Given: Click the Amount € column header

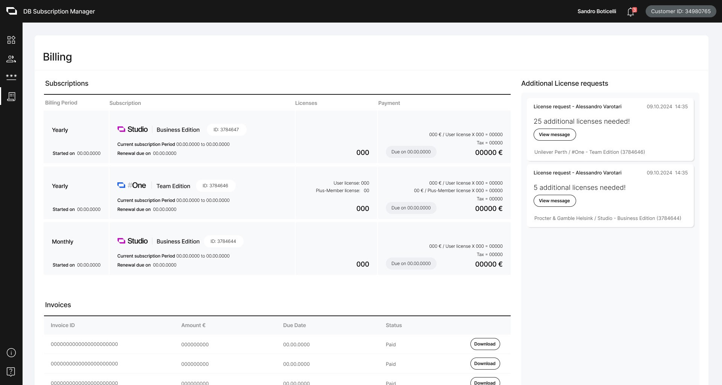Looking at the screenshot, I should 193,325.
